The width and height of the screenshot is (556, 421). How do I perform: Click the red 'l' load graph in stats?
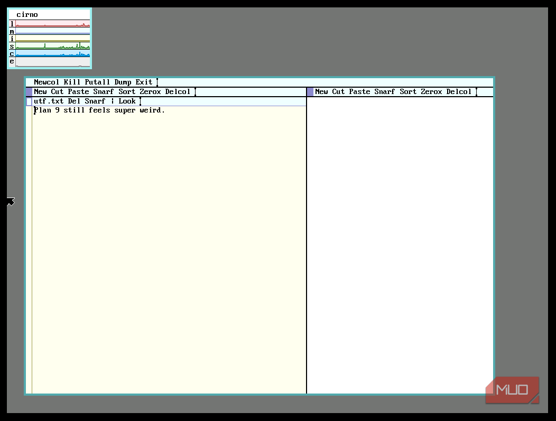53,24
